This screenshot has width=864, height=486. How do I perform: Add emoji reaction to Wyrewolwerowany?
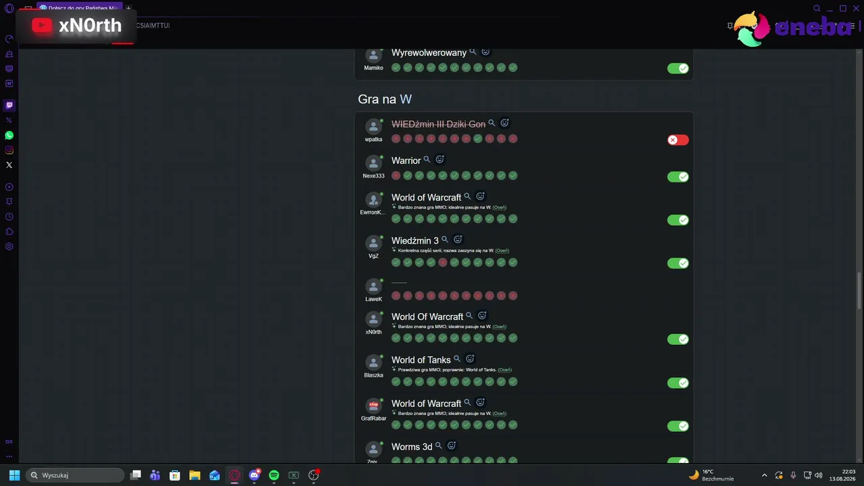485,52
